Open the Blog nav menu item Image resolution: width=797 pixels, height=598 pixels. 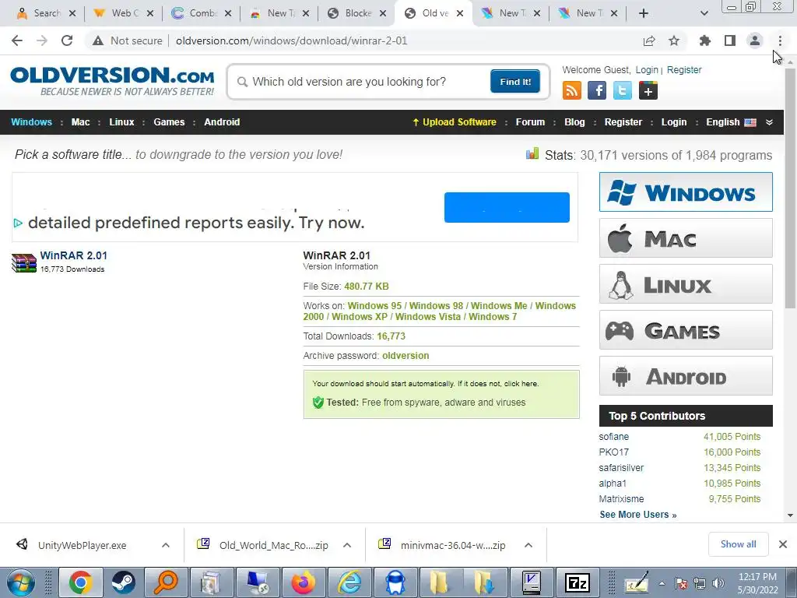(x=574, y=122)
